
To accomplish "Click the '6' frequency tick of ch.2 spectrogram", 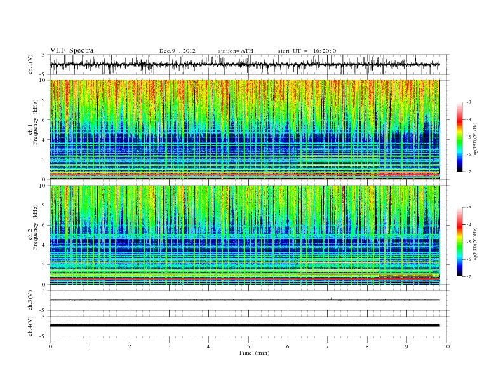I will point(44,225).
